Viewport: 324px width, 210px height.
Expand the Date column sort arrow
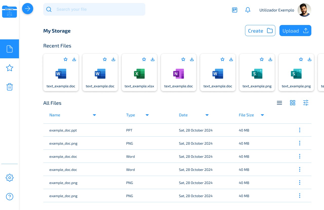pos(207,115)
